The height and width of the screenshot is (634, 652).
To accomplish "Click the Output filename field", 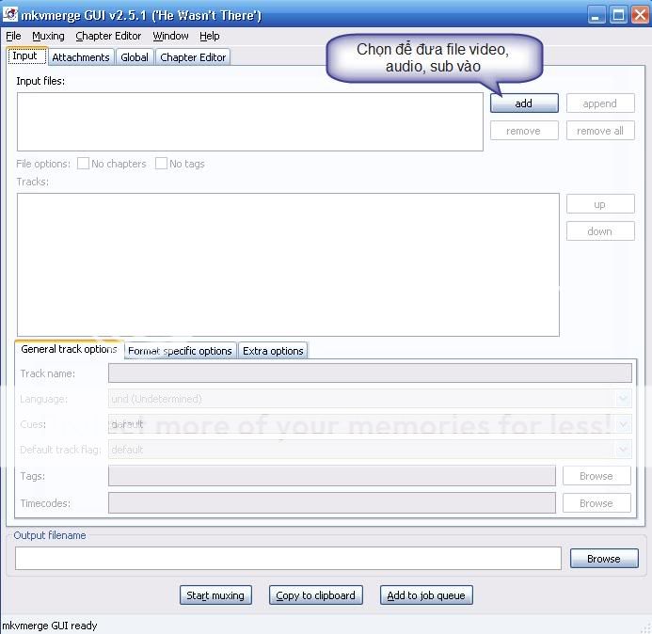I will 288,559.
